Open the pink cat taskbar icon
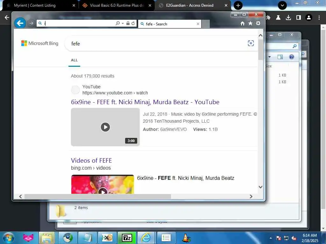The width and height of the screenshot is (326, 244). 28,238
